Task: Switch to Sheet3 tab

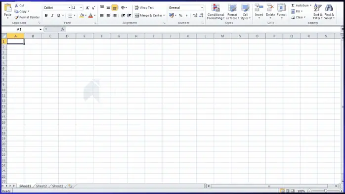Action: pos(58,186)
